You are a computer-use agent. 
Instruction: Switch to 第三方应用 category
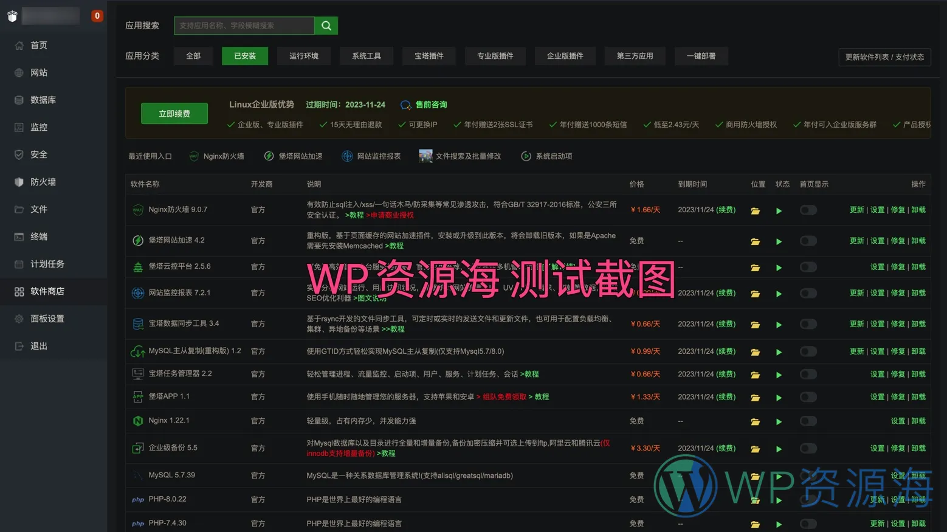[x=635, y=56]
